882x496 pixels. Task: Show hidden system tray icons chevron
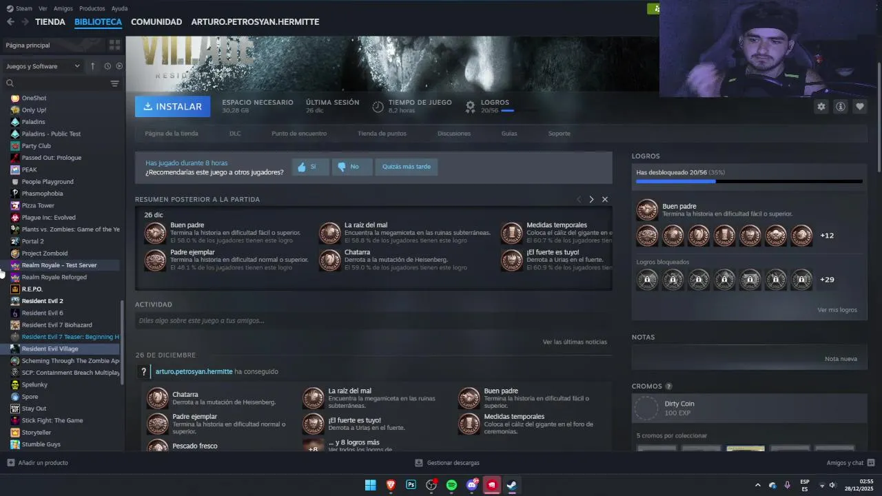pyautogui.click(x=758, y=485)
